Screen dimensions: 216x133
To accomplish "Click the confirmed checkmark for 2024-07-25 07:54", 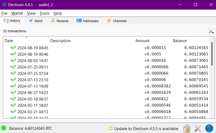I will [x=13, y=73].
